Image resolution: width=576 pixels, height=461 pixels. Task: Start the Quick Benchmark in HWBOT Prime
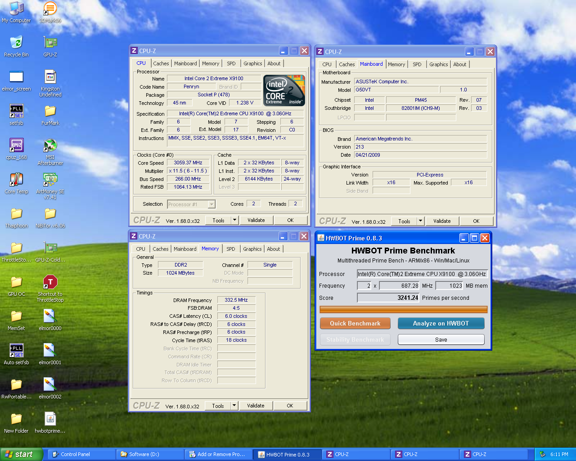(355, 323)
